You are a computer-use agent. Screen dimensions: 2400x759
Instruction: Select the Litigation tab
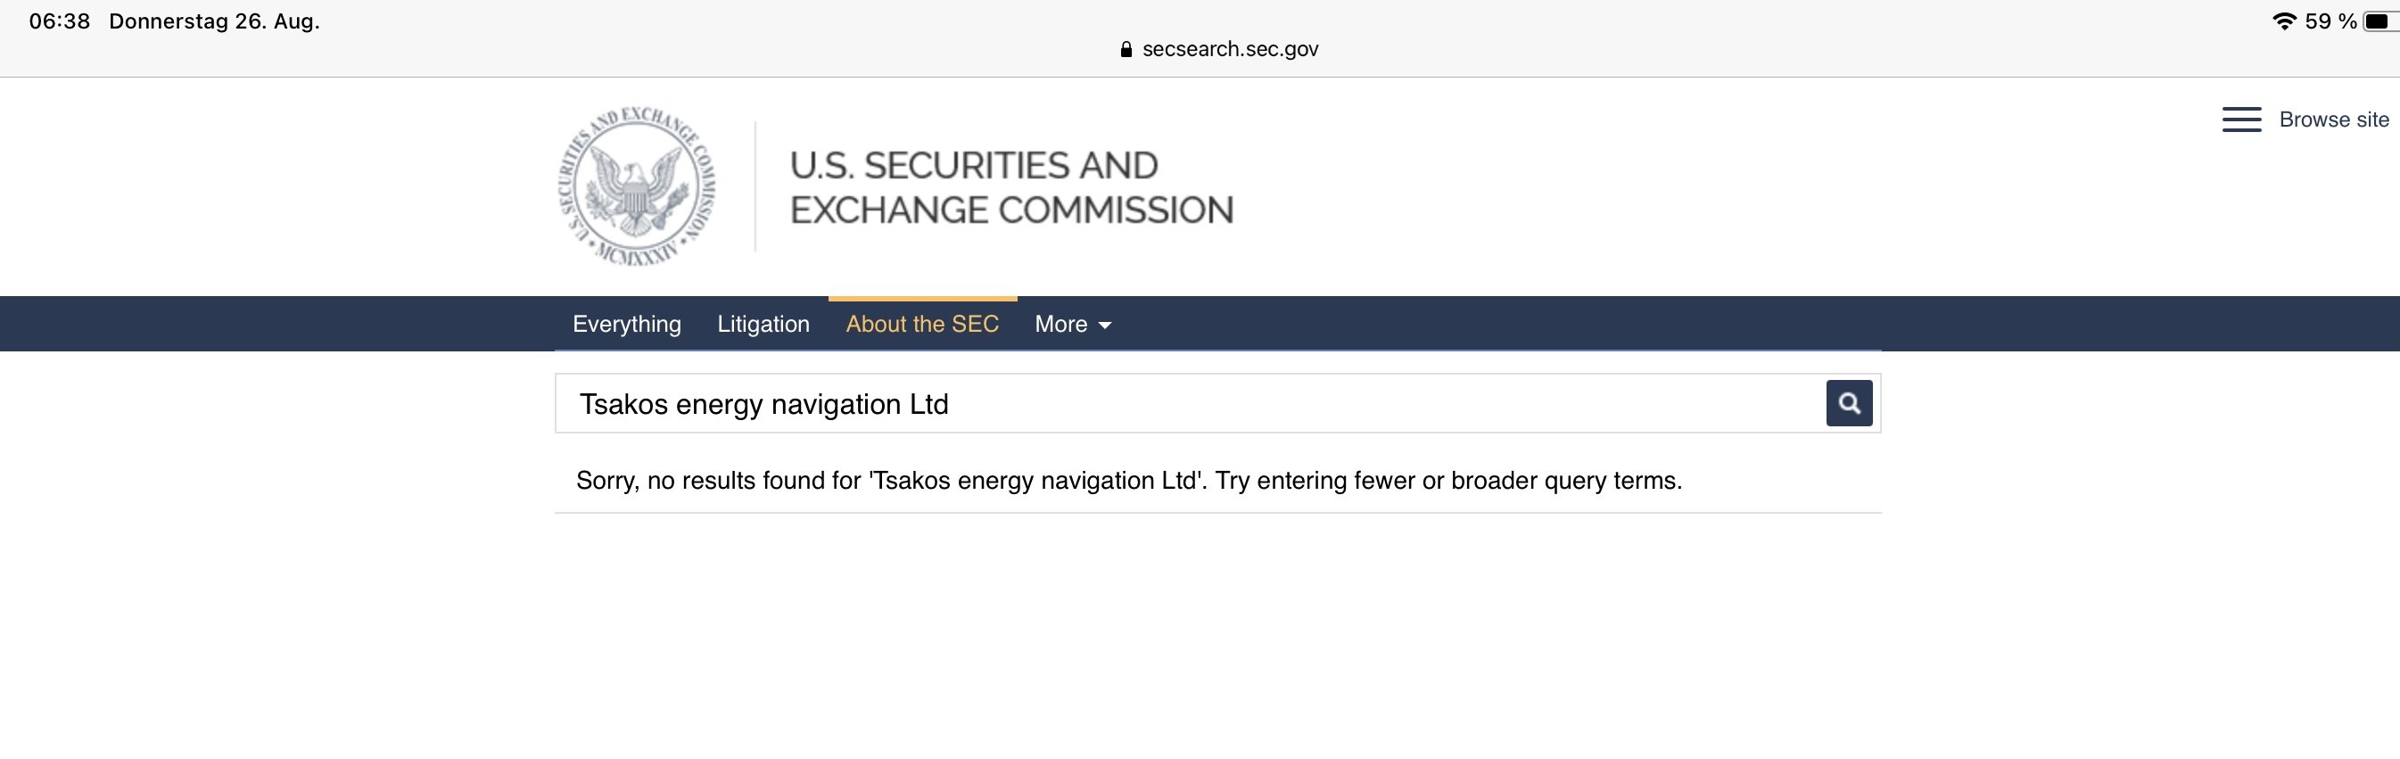point(763,324)
